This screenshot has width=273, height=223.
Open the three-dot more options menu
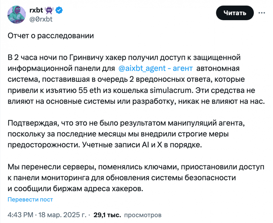pyautogui.click(x=262, y=13)
